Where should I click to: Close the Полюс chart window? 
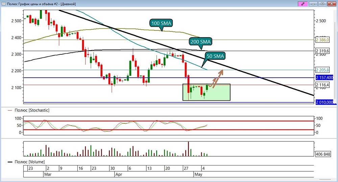[x=332, y=4]
